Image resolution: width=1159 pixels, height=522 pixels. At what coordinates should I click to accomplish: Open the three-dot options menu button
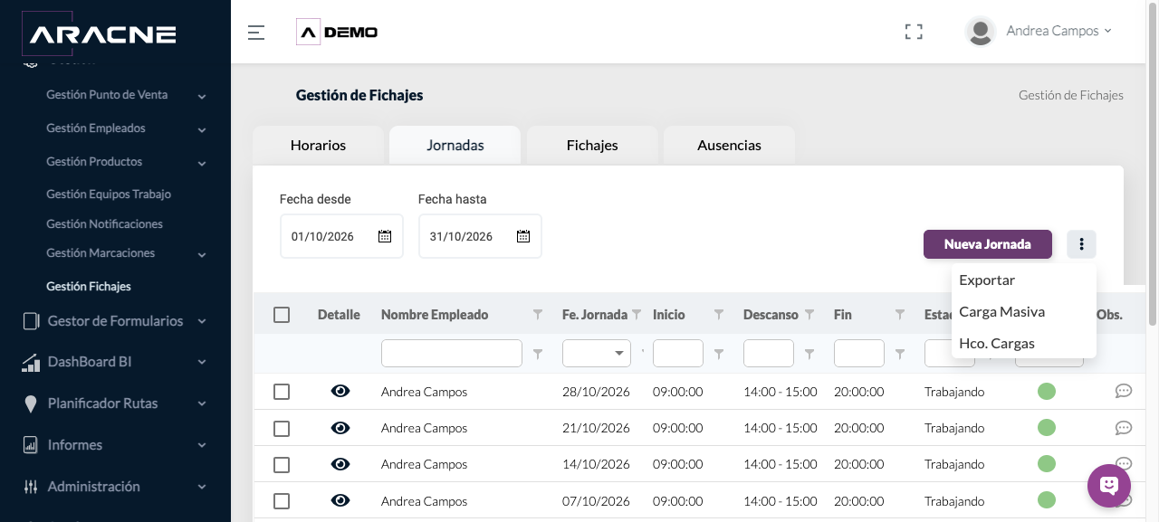tap(1081, 244)
